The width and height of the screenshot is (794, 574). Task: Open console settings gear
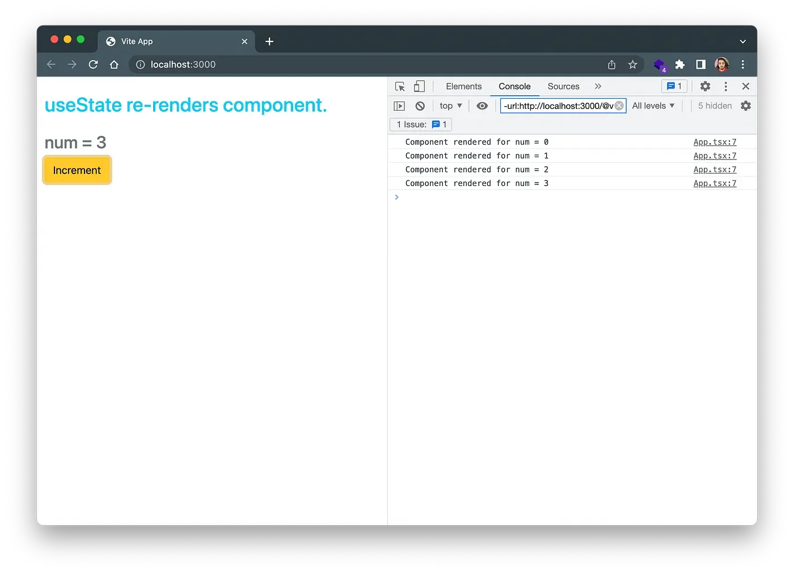(x=746, y=106)
